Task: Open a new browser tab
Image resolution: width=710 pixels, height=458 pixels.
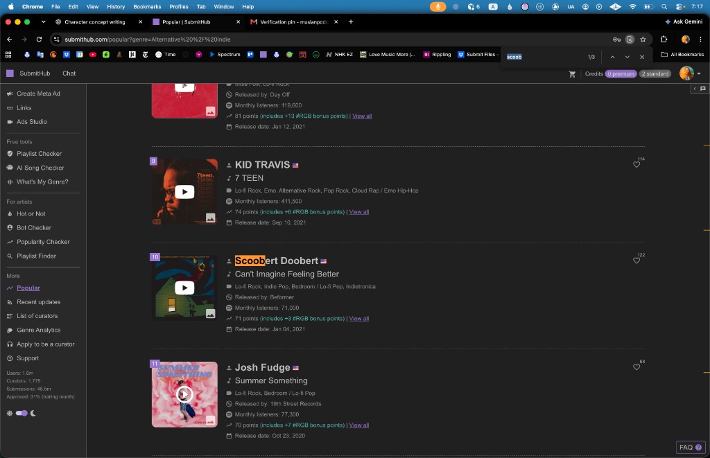Action: coord(350,21)
